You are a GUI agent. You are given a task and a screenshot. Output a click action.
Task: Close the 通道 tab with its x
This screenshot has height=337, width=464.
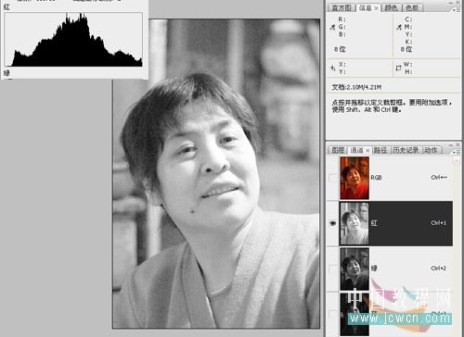pyautogui.click(x=367, y=151)
